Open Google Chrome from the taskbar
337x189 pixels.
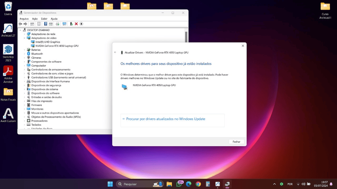pos(198,184)
